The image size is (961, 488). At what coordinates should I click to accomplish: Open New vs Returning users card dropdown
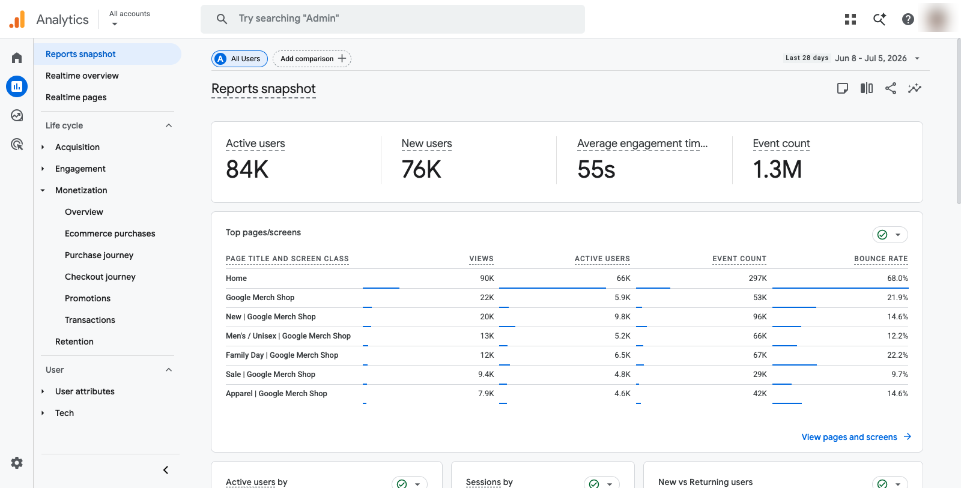pyautogui.click(x=890, y=482)
